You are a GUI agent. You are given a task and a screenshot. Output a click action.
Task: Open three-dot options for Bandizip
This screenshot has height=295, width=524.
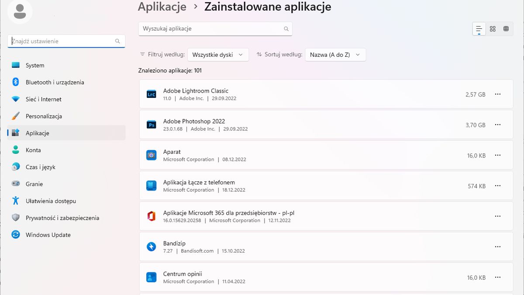click(x=498, y=246)
